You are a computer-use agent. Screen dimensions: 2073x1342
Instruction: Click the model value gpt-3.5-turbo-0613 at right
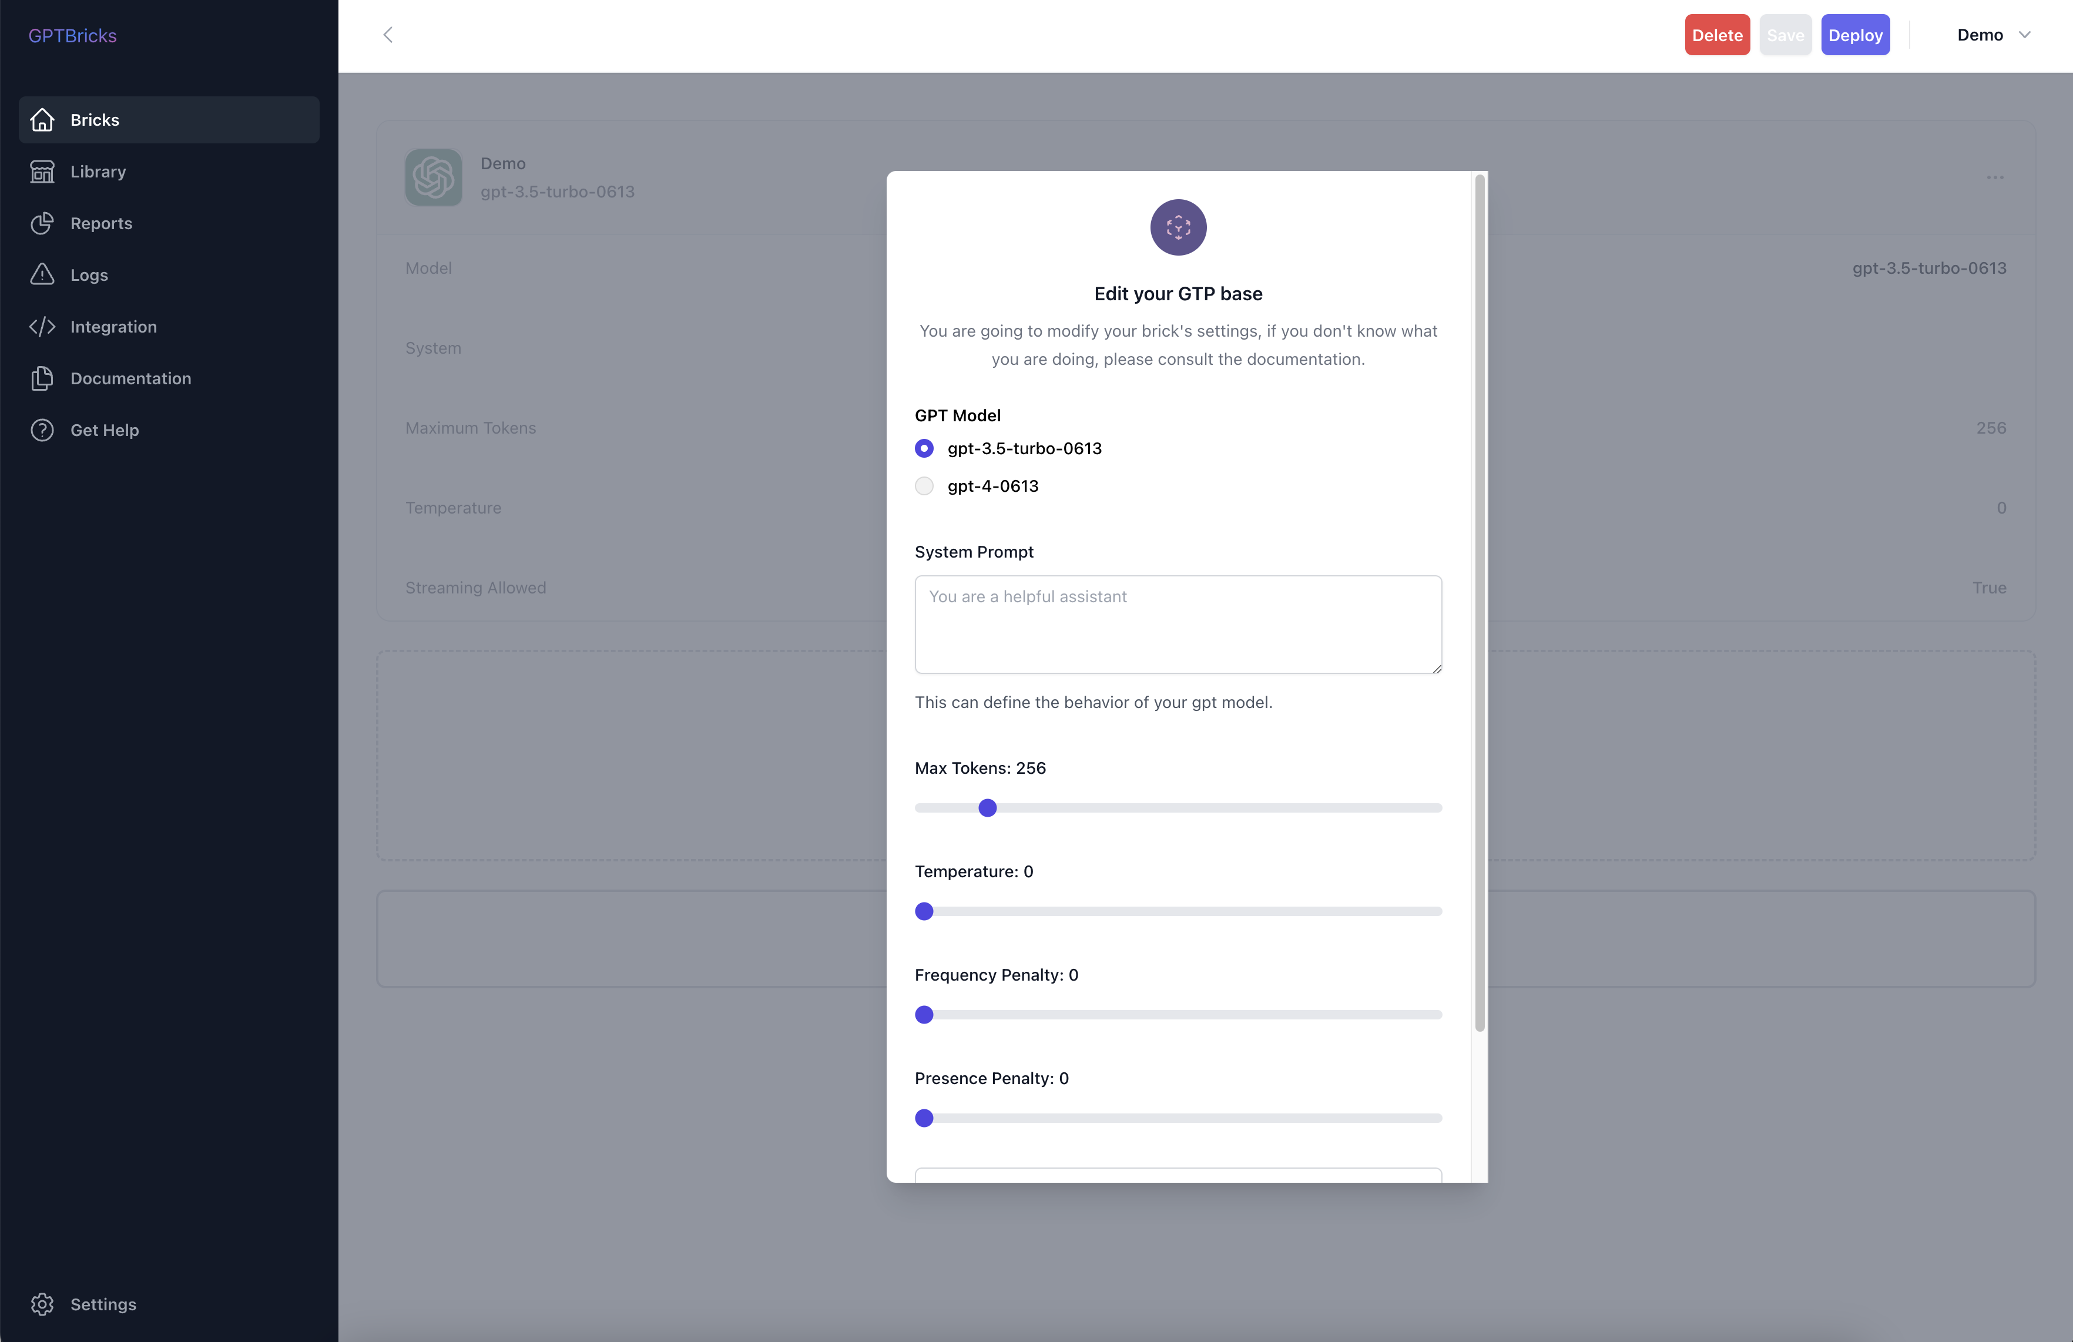click(1928, 269)
